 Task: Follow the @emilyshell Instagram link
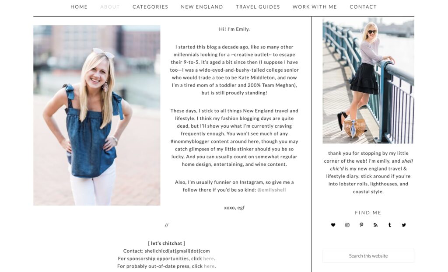click(x=271, y=190)
